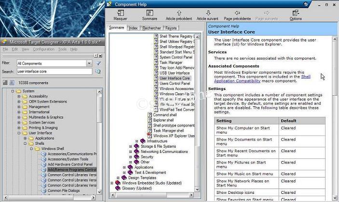
Task: Expand the Multimedia & Graphics folder
Action: [19, 117]
